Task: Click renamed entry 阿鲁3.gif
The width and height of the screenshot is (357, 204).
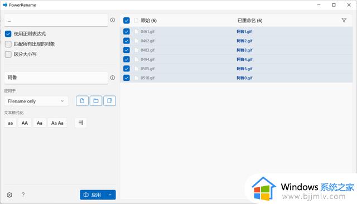Action: point(244,50)
